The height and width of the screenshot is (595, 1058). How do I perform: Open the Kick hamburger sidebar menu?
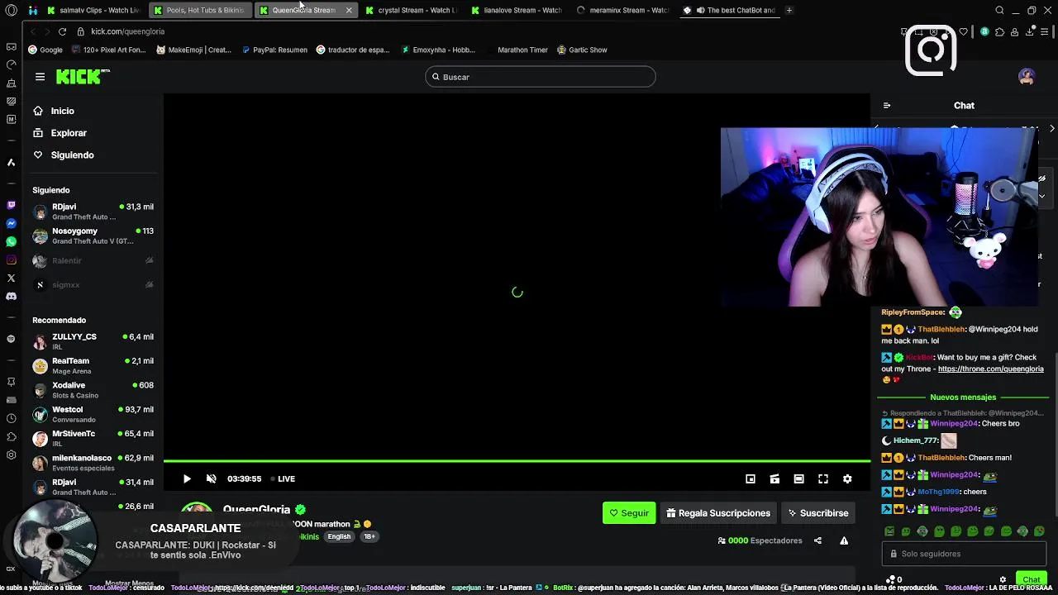pyautogui.click(x=40, y=77)
